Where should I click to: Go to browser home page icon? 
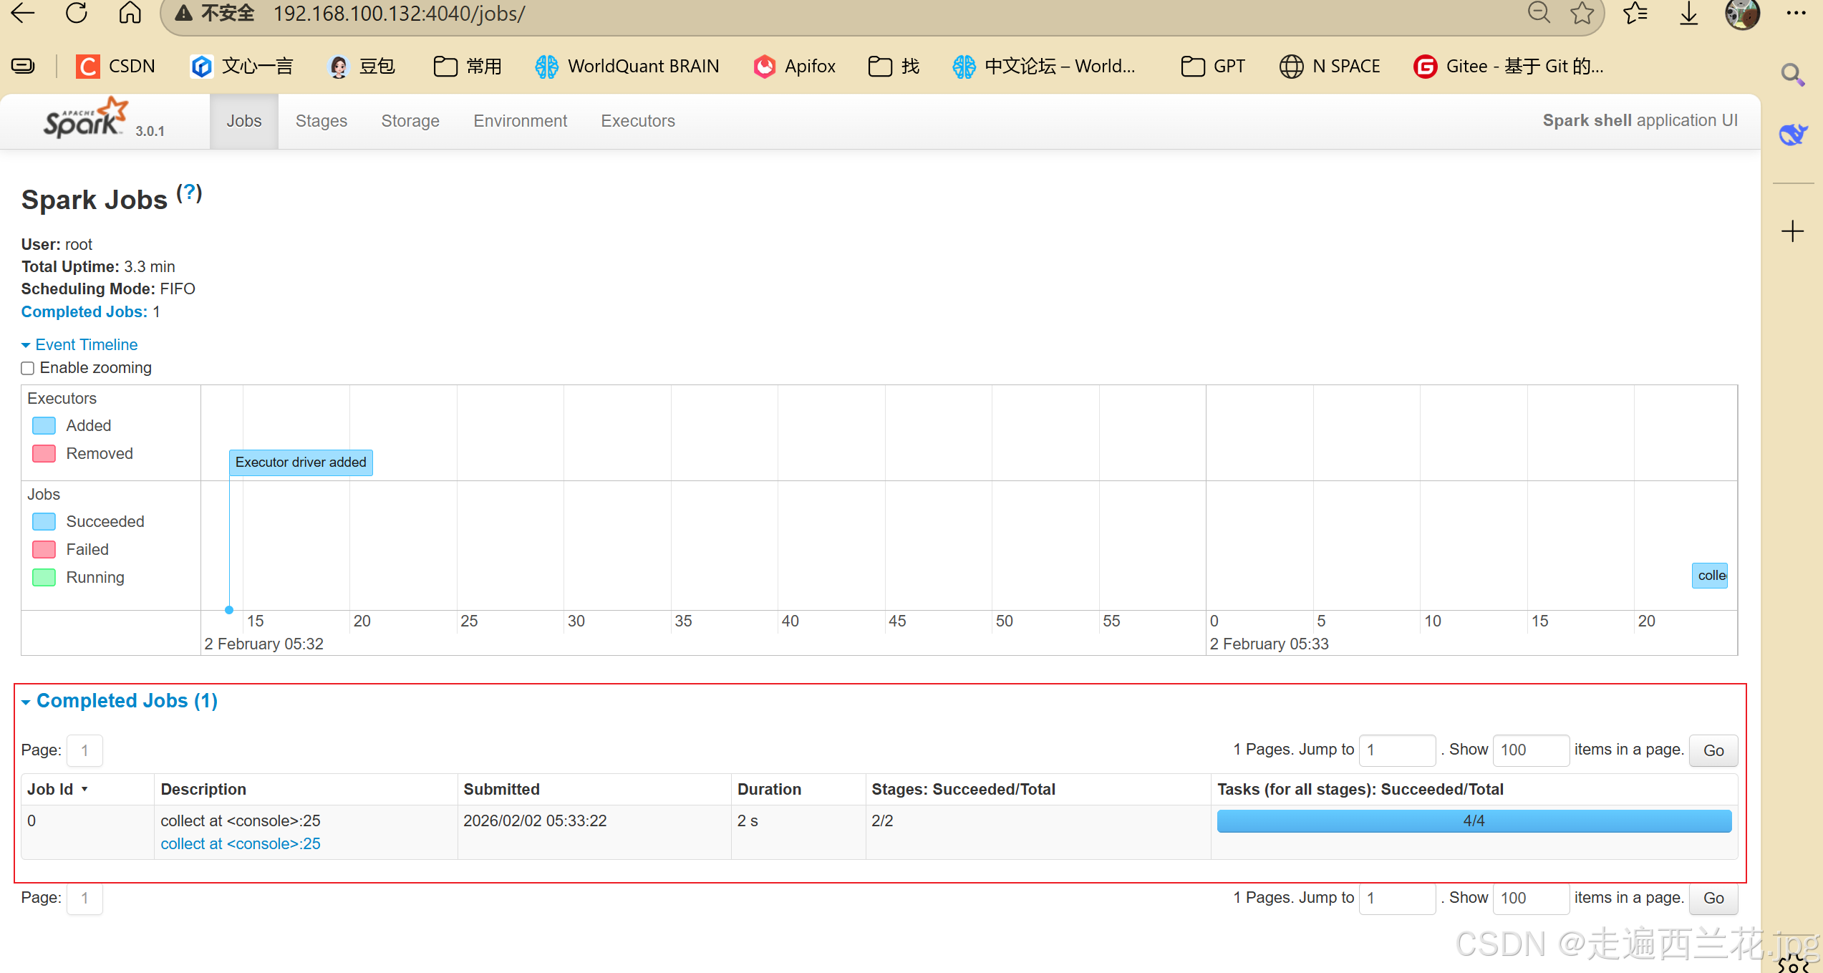130,14
